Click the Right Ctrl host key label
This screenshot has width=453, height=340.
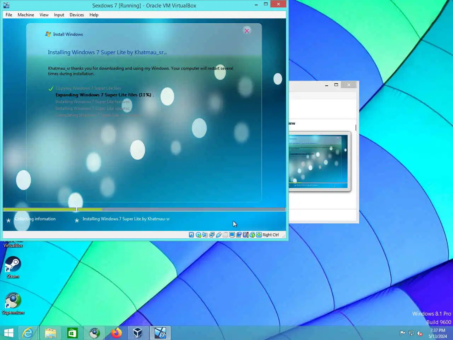click(271, 235)
